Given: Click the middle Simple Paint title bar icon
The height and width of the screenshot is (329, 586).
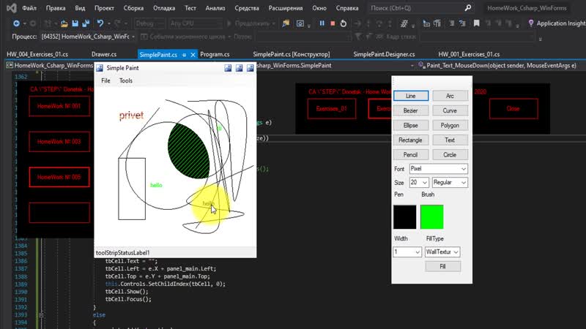Looking at the screenshot, I should click(240, 68).
